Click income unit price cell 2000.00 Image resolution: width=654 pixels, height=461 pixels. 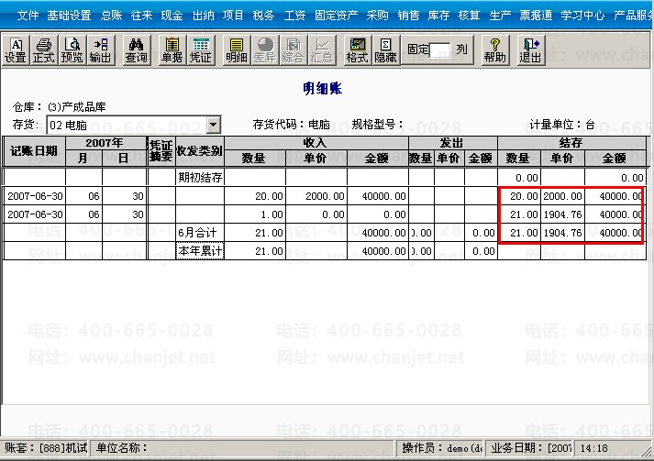click(x=316, y=196)
